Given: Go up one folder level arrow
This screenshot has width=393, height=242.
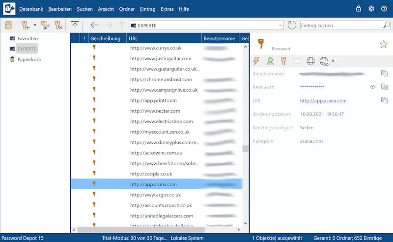Looking at the screenshot, I should point(121,25).
